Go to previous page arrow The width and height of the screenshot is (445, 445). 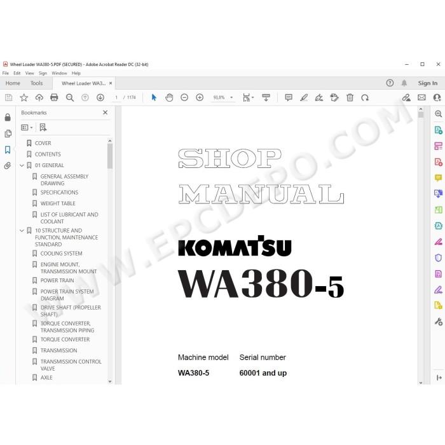(85, 98)
